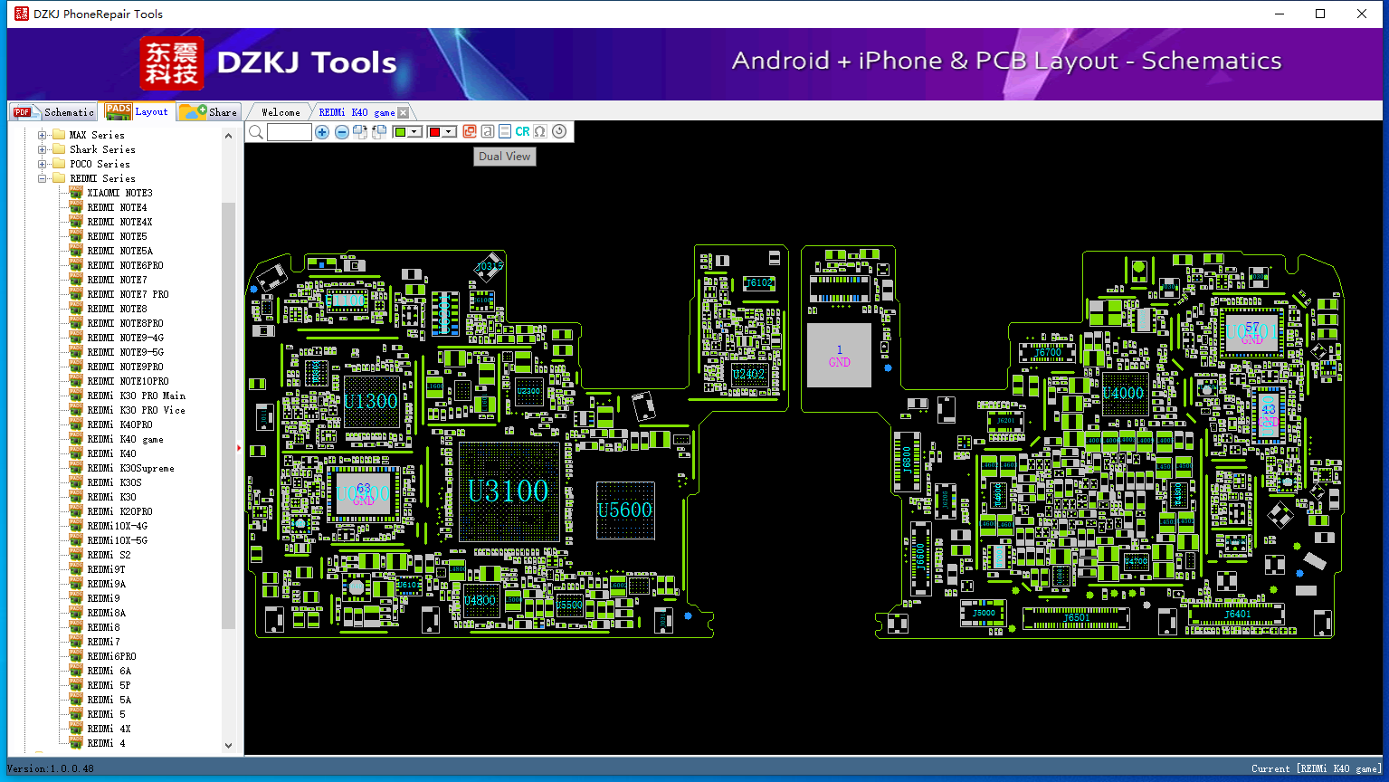Viewport: 1389px width, 782px height.
Task: Click the PADS icon beside REDMI 6A
Action: point(76,671)
